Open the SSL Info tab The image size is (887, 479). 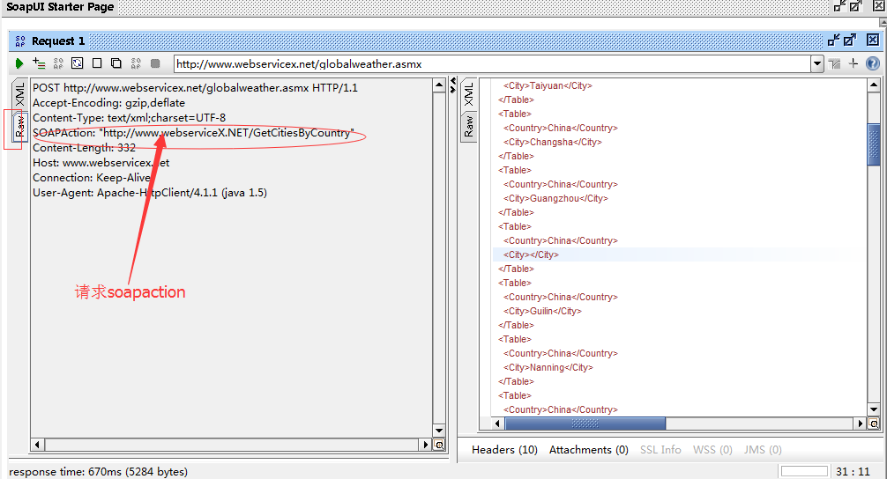pos(660,450)
